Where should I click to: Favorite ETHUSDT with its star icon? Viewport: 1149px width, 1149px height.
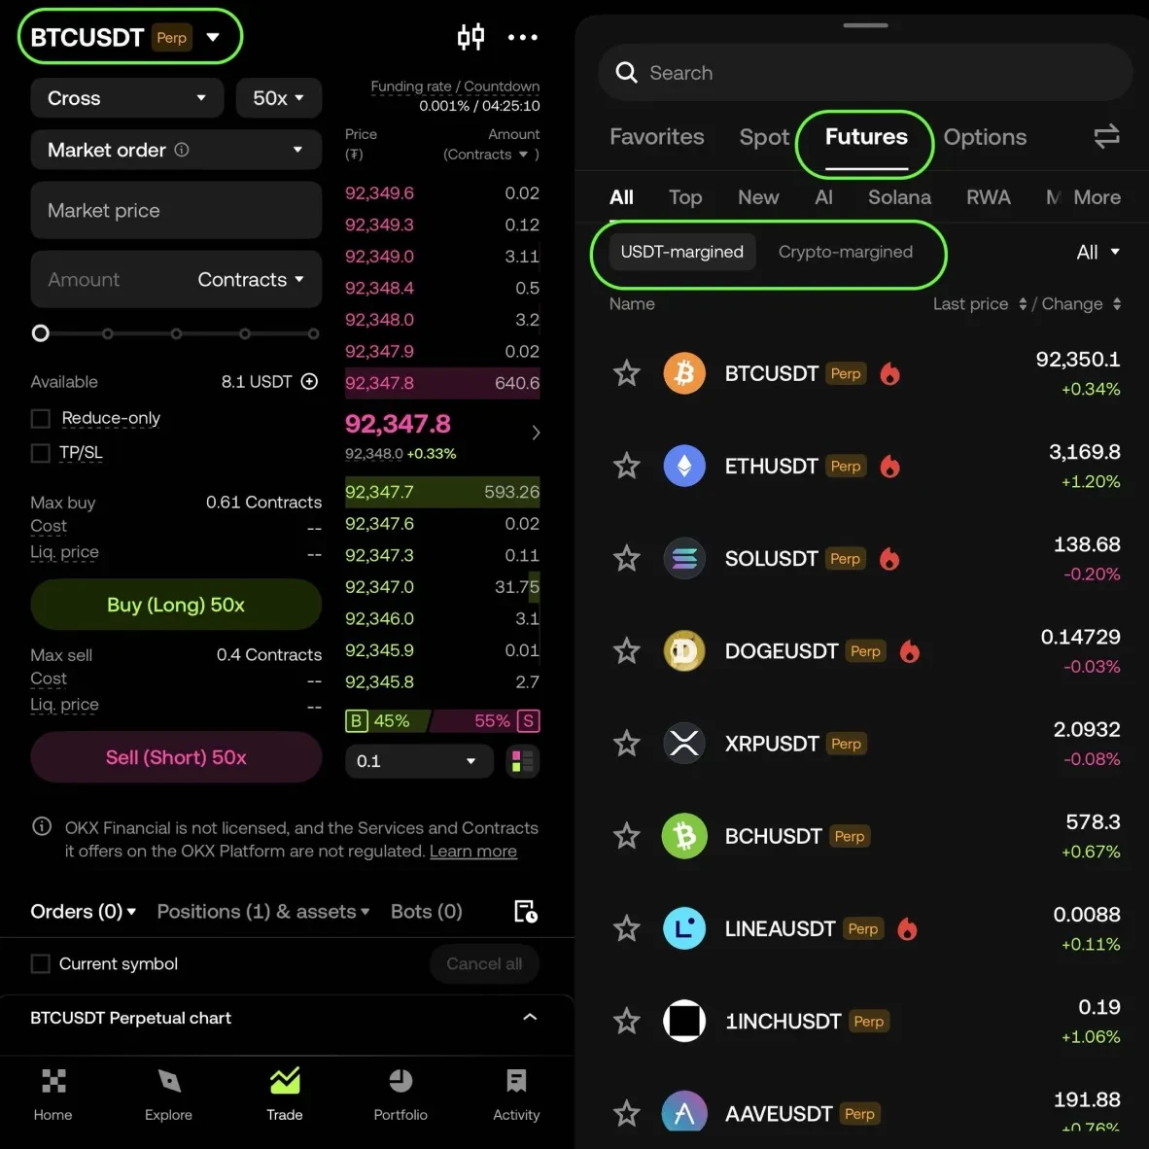pyautogui.click(x=627, y=466)
